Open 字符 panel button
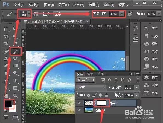Screen dimensions: 163x123 click(151, 28)
